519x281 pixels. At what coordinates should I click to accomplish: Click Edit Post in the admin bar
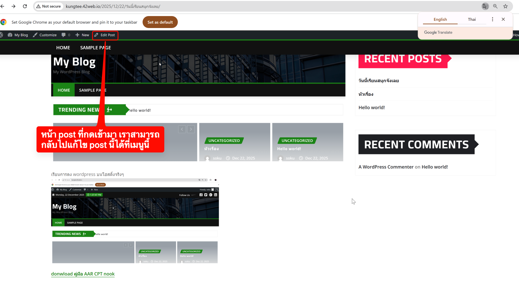(x=105, y=35)
